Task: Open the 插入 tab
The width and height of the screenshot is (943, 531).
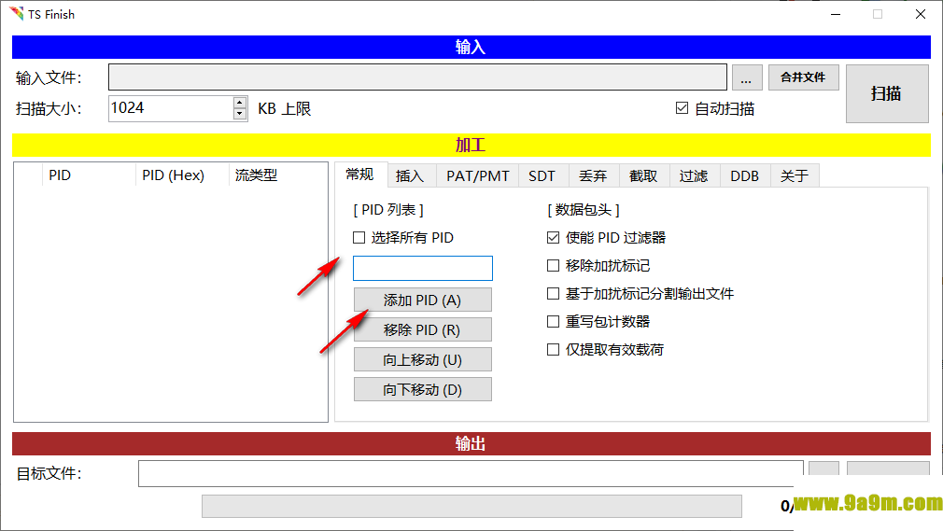Action: pos(410,176)
